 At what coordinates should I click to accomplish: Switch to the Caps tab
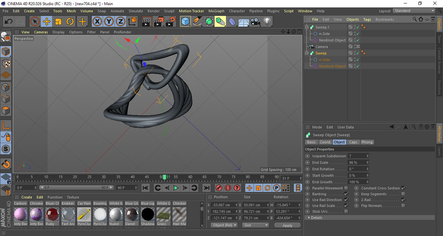(x=353, y=142)
